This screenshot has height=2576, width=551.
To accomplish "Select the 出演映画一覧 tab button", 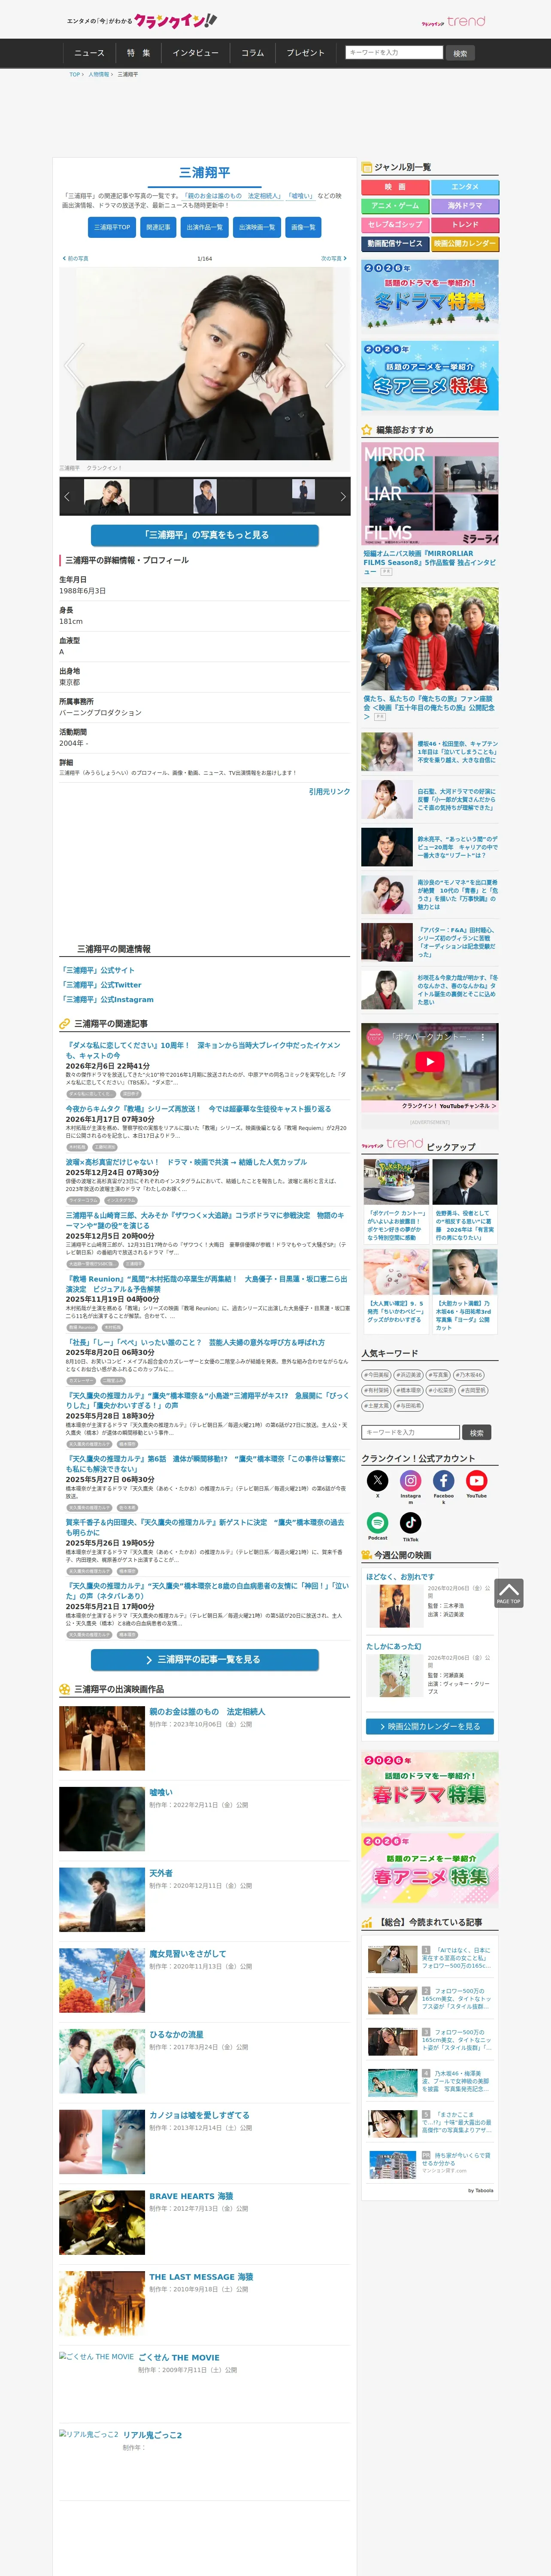I will pos(257,227).
